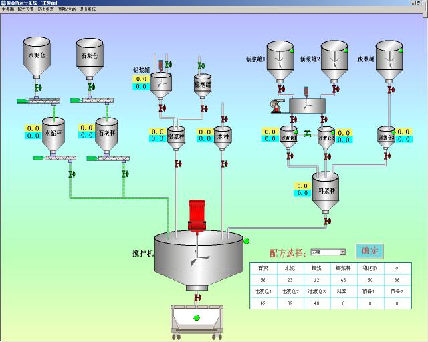
Task: Click the 确定 confirm button
Action: click(370, 251)
